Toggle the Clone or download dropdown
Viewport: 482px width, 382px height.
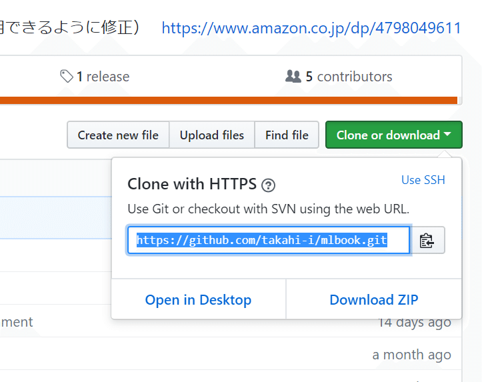tap(393, 135)
